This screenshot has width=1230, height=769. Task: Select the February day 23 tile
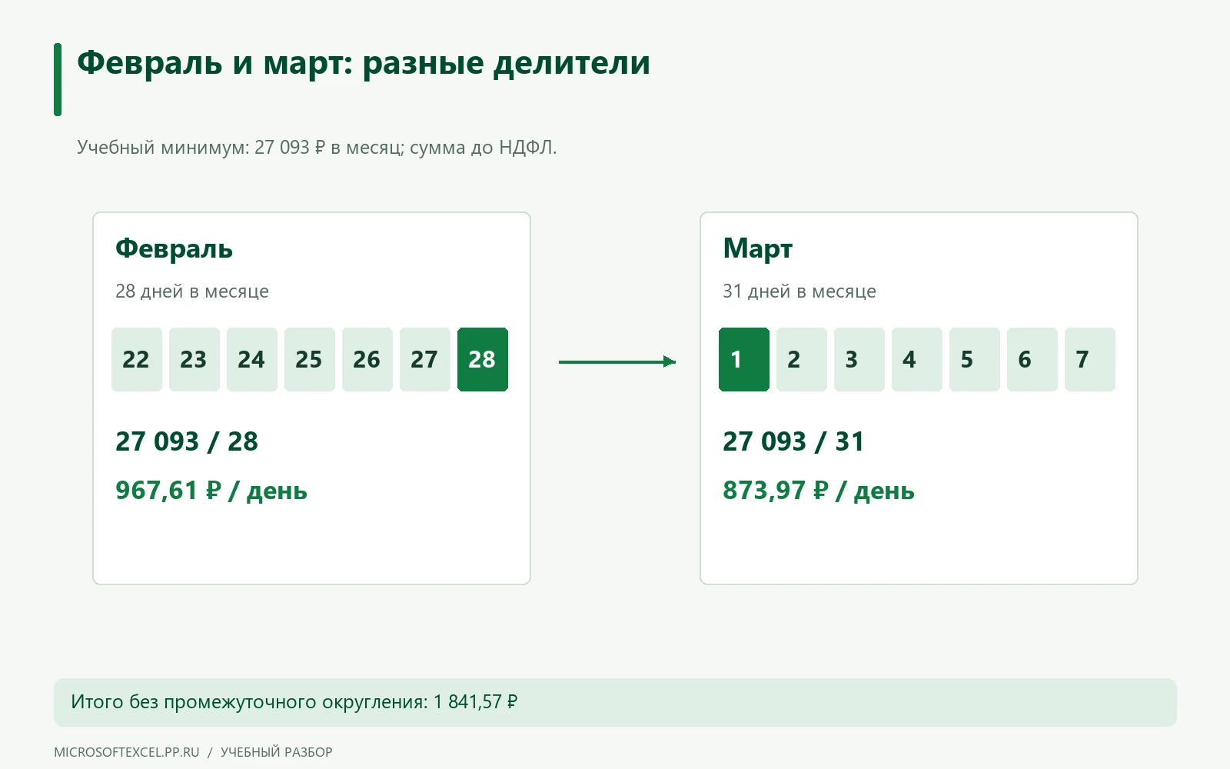(194, 359)
